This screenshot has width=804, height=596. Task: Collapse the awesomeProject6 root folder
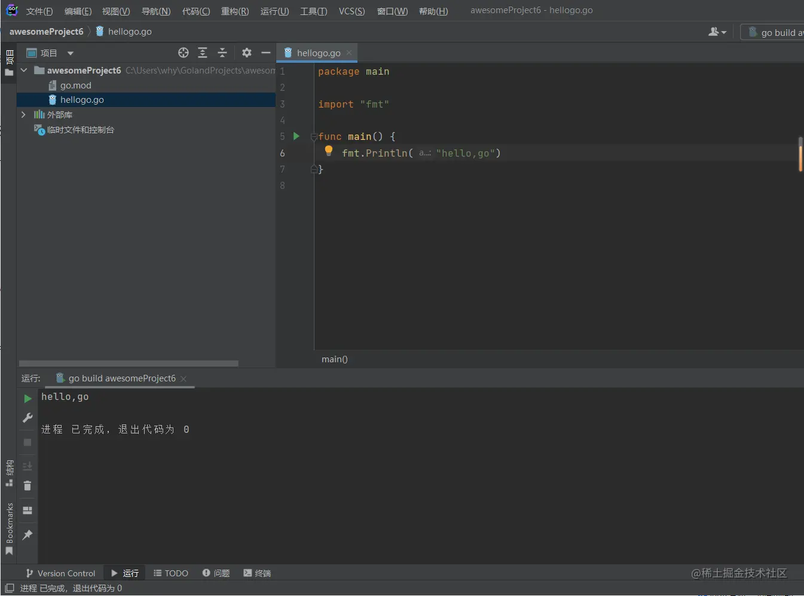point(24,71)
